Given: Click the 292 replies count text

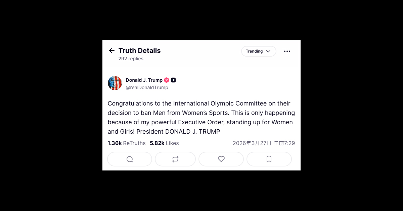Looking at the screenshot, I should pyautogui.click(x=131, y=59).
